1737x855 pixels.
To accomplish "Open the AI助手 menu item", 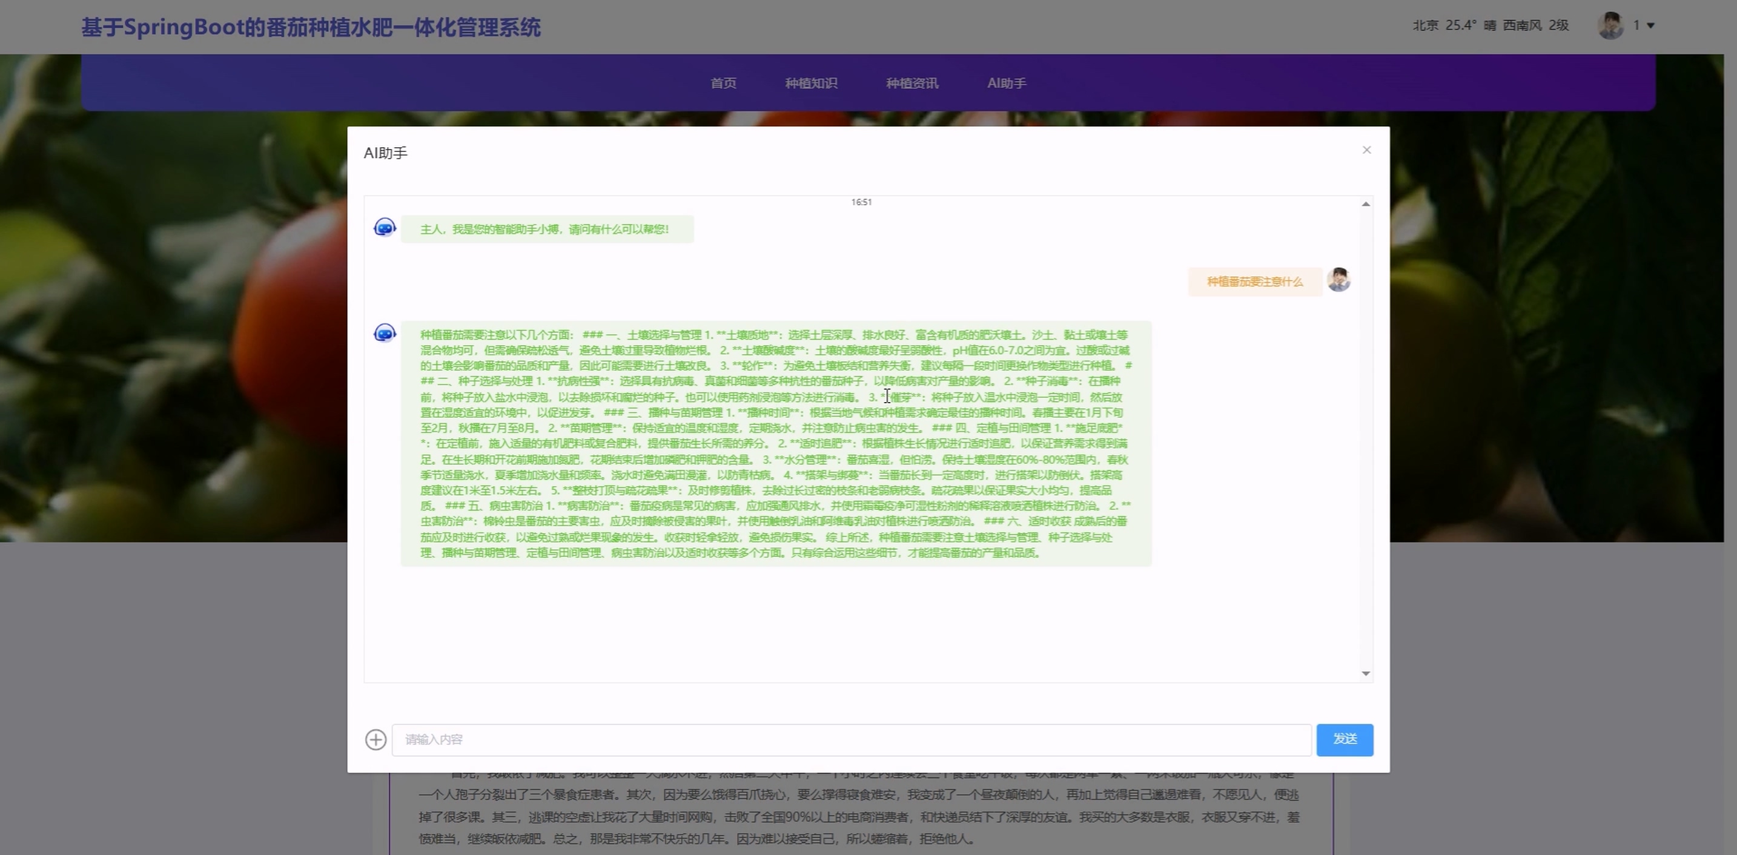I will point(1006,83).
